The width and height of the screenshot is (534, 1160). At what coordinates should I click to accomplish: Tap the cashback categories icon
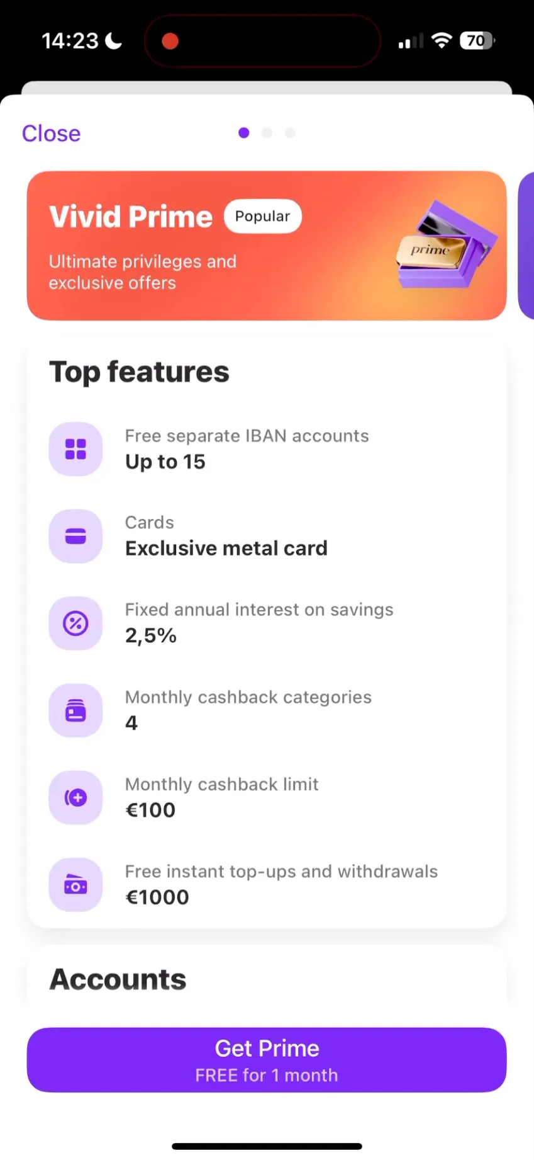click(75, 710)
